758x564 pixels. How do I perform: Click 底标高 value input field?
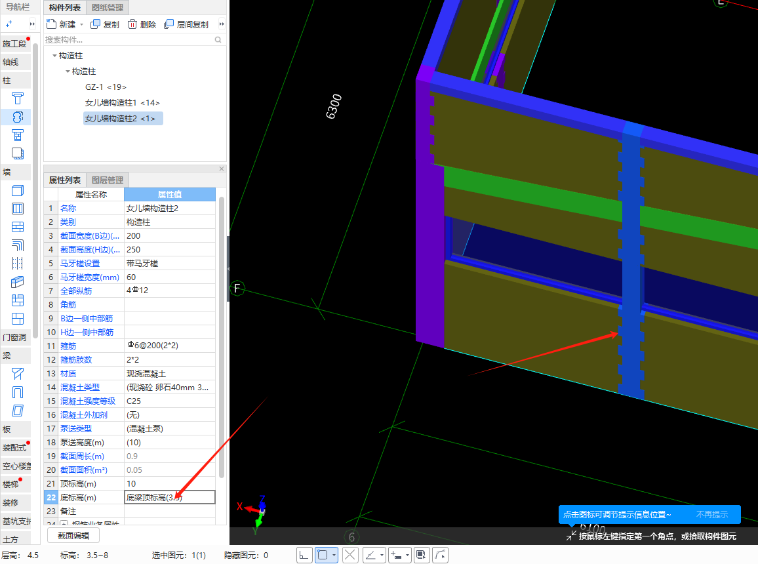[x=170, y=497]
